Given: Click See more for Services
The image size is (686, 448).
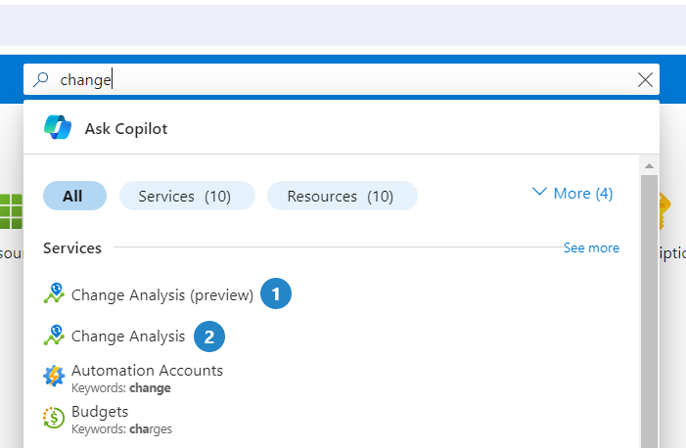Looking at the screenshot, I should (x=591, y=248).
